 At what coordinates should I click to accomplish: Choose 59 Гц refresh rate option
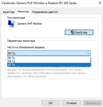tap(49, 61)
